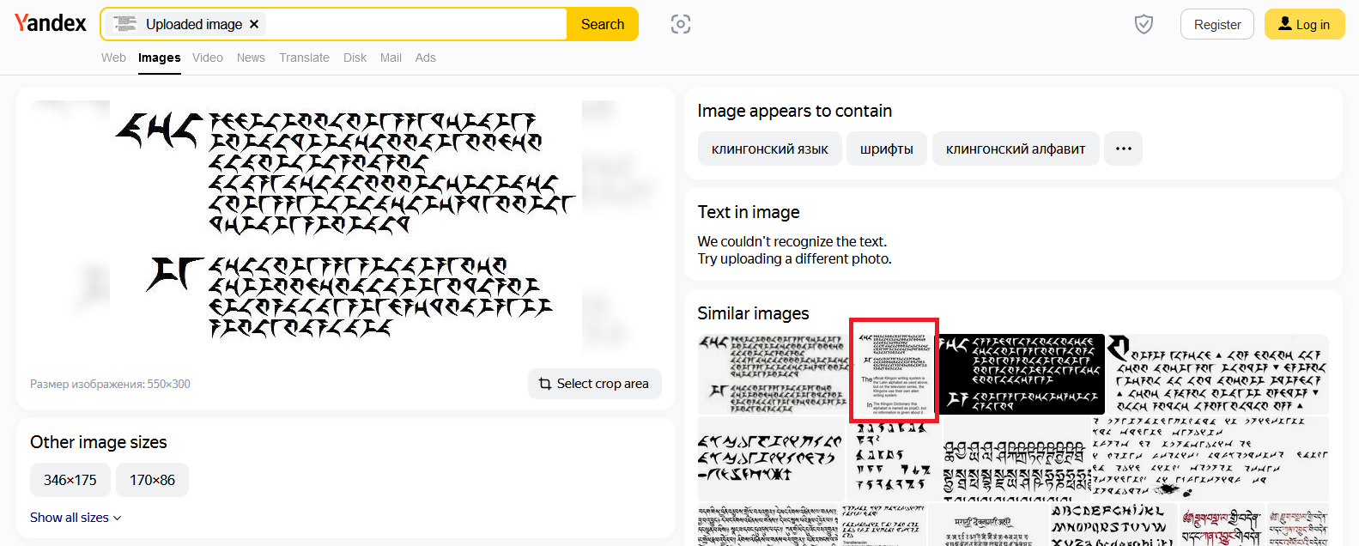1359x546 pixels.
Task: Click the 'Text in image' heading
Action: pyautogui.click(x=749, y=212)
